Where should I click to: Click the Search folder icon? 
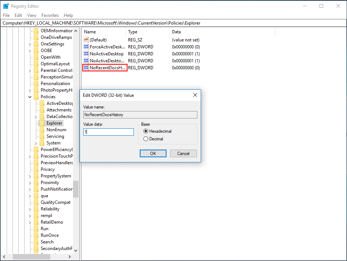coord(36,242)
